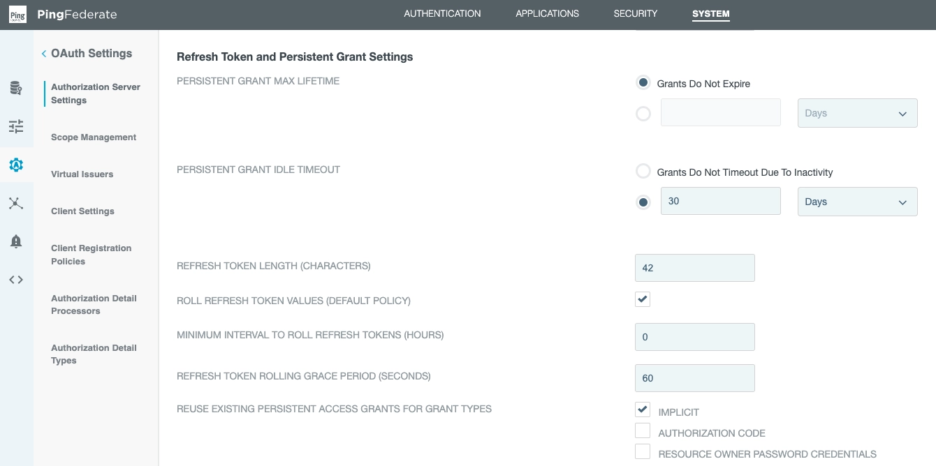Check the Authorization Code grant type
This screenshot has width=936, height=466.
tap(642, 430)
